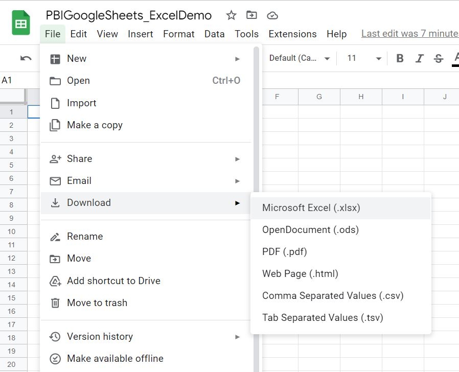Choose Add shortcut to Drive
This screenshot has width=459, height=372.
(113, 281)
